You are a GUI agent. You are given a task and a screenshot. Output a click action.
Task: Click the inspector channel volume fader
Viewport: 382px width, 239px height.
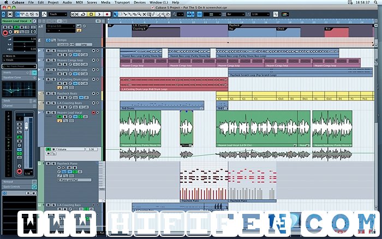26,126
